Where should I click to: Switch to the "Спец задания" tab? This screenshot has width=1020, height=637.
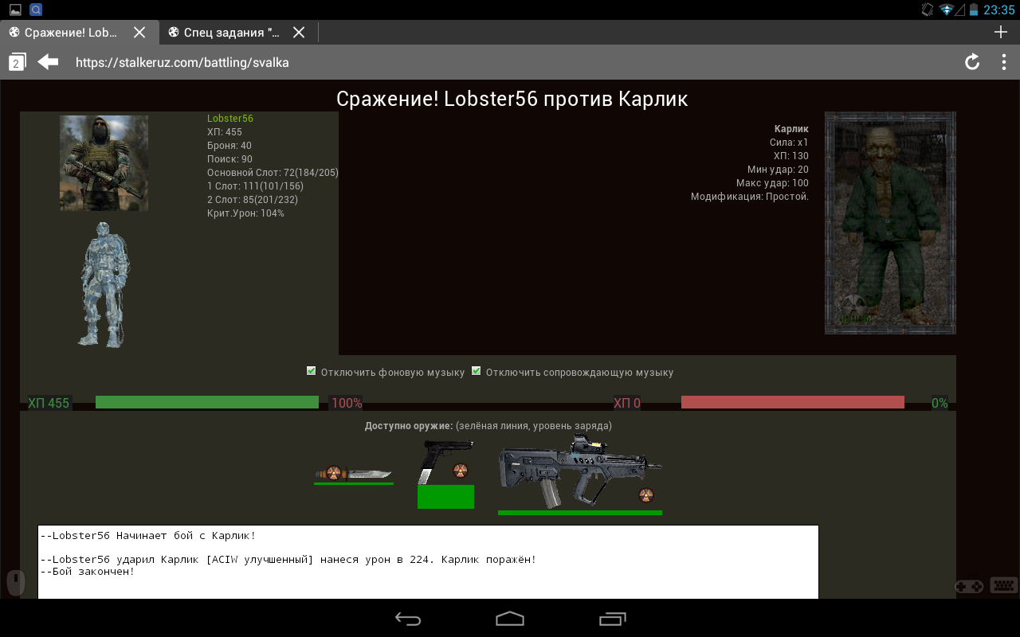click(x=231, y=33)
